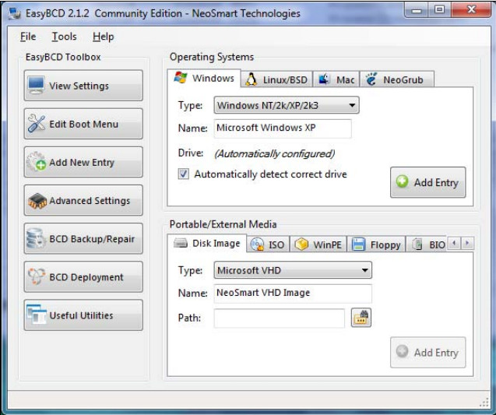Open the Edit Boot Menu section
This screenshot has height=415, width=496.
pyautogui.click(x=83, y=124)
